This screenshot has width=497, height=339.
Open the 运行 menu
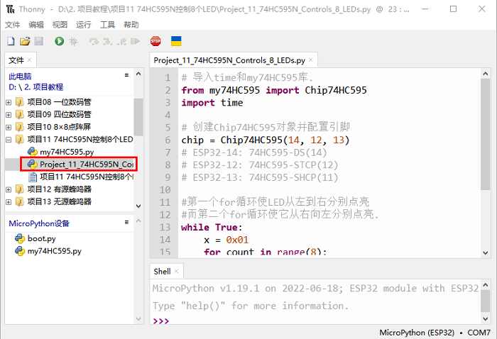83,24
